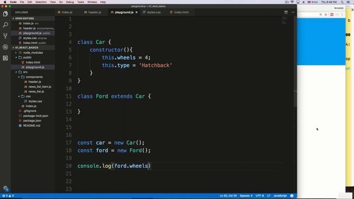
Task: Open the Explorer view icon
Action: point(6,14)
